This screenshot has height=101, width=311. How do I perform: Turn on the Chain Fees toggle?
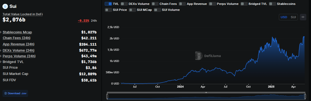(x=155, y=4)
